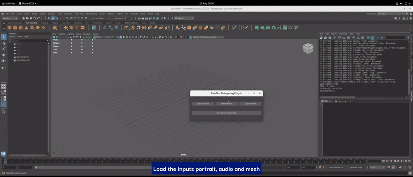The height and width of the screenshot is (177, 413).
Task: Open the Mesh Tools menu
Action: [79, 14]
